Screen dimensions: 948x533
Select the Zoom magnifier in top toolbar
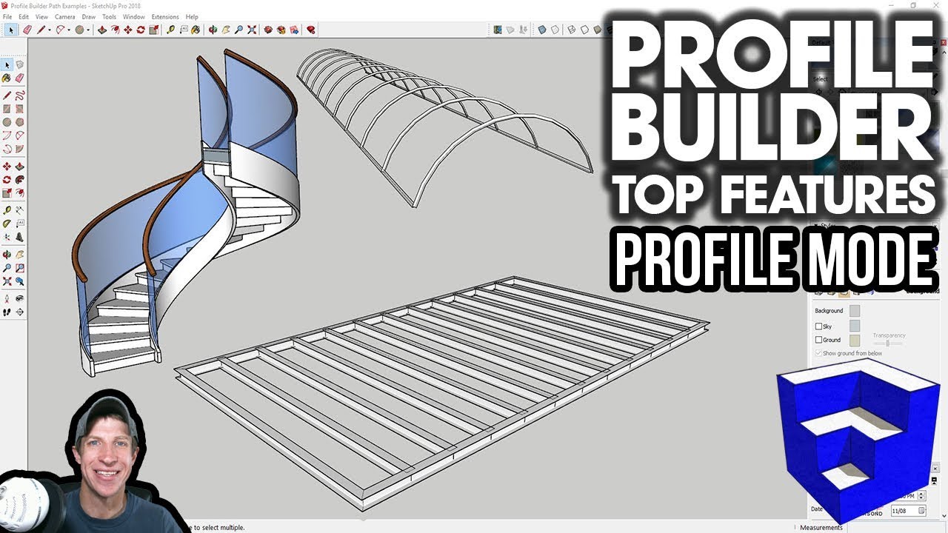pyautogui.click(x=238, y=30)
